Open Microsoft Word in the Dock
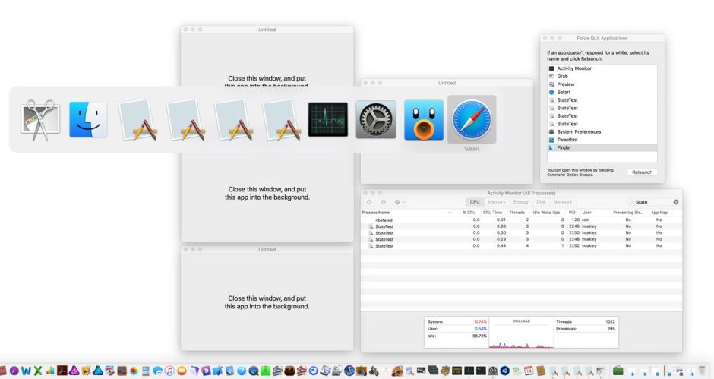The image size is (714, 379). [26, 371]
